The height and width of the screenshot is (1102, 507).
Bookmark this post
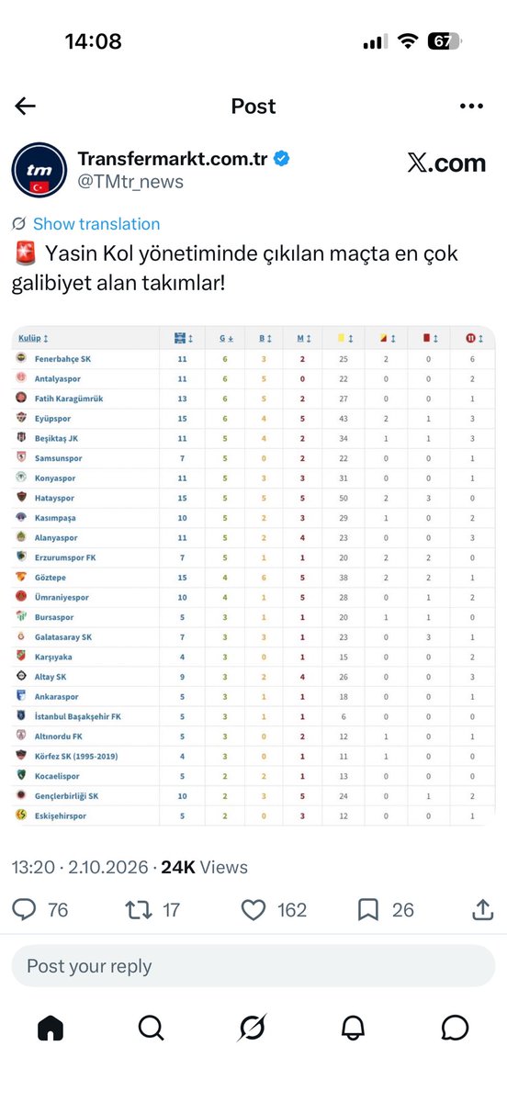368,910
